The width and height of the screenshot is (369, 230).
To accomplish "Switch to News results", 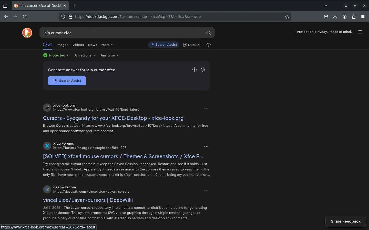I will tap(93, 45).
